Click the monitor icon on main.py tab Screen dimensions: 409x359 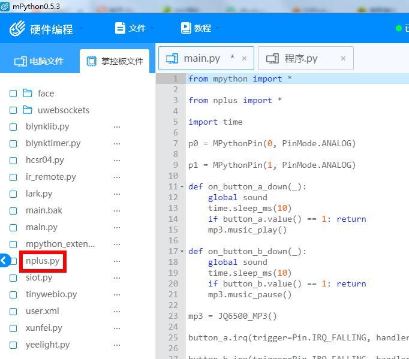click(x=172, y=58)
